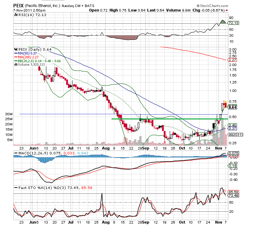253x226 pixels.
Task: Click the green 0.14 tag on the MACD axis
Action: (232, 166)
